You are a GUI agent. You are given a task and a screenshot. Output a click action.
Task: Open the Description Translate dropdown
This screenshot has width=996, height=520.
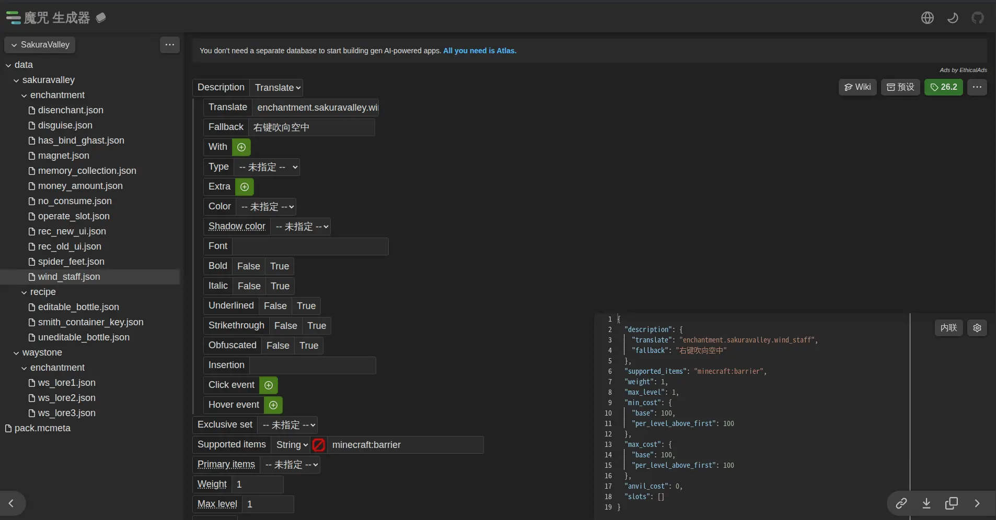[x=277, y=88]
